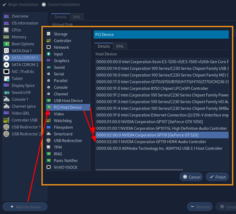Click the Controller card icon in the dialog
This screenshot has height=214, width=236.
49,41
